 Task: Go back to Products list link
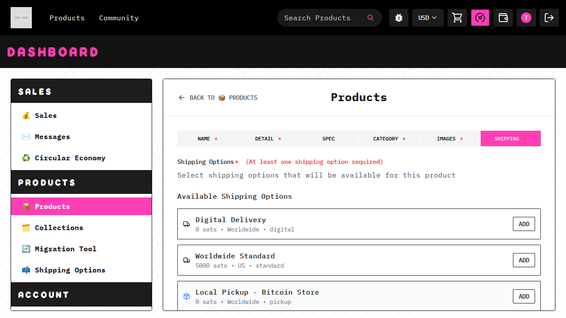coord(218,98)
